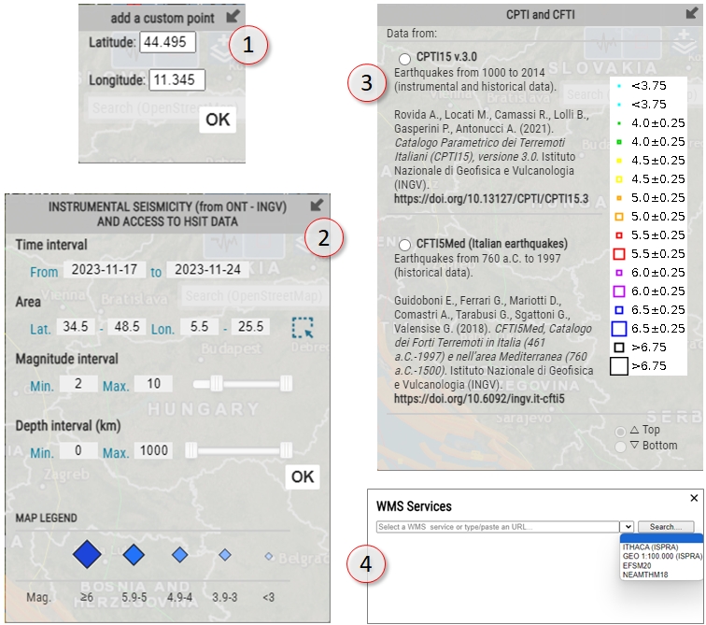Collapse the add a custom point panel

pyautogui.click(x=233, y=17)
